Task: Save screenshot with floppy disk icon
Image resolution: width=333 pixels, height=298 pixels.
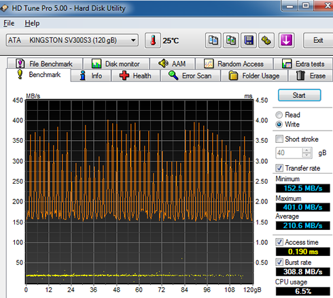Action: click(x=249, y=41)
